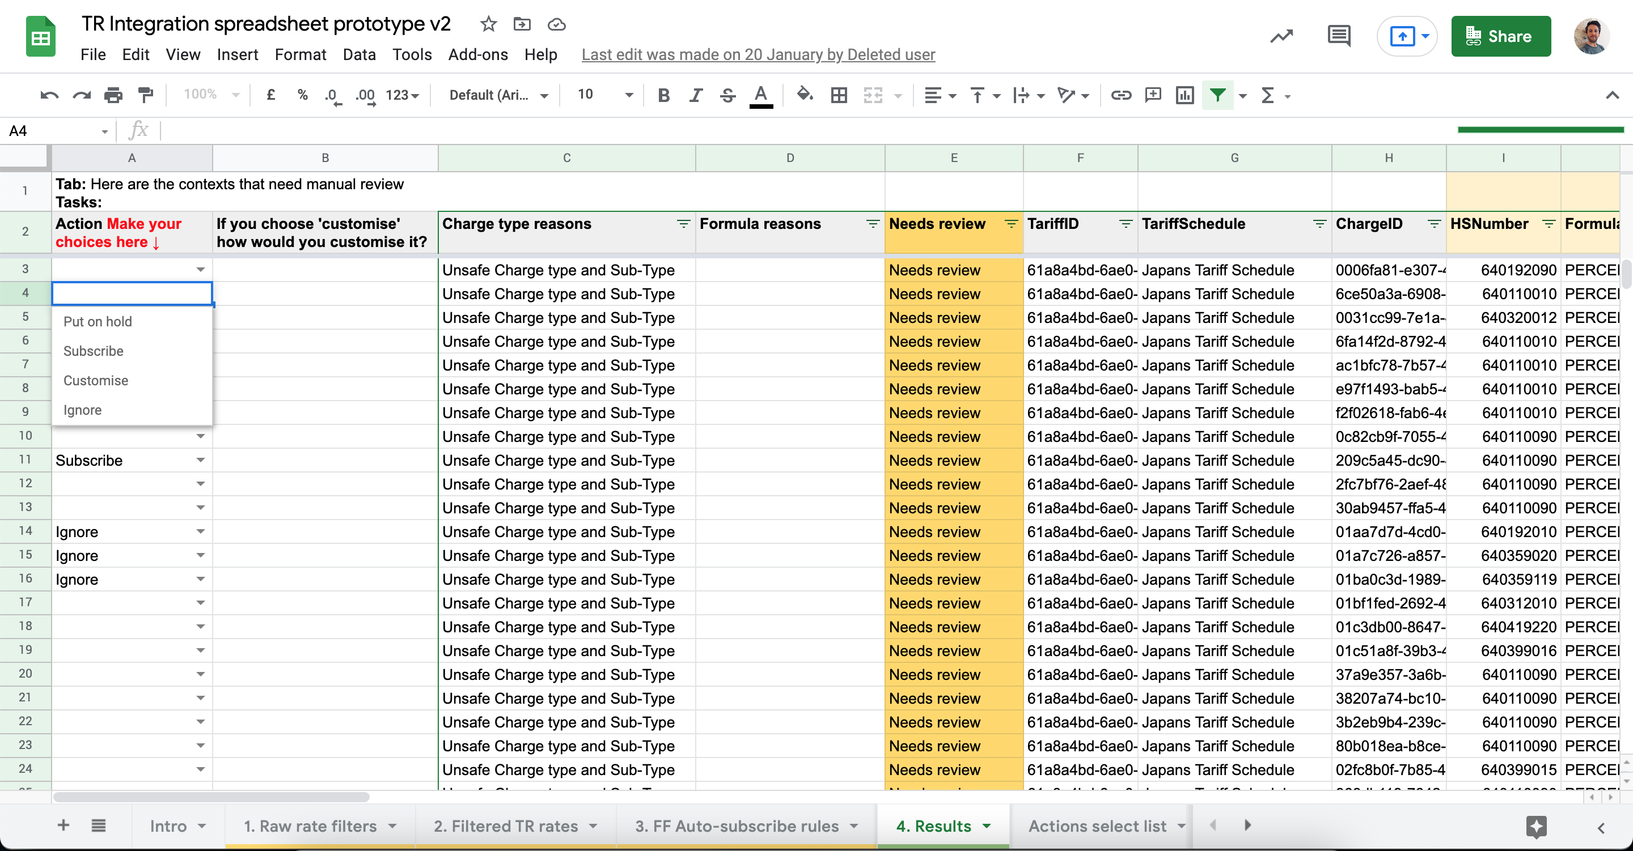This screenshot has width=1633, height=851.
Task: Open the text colour picker
Action: point(761,96)
